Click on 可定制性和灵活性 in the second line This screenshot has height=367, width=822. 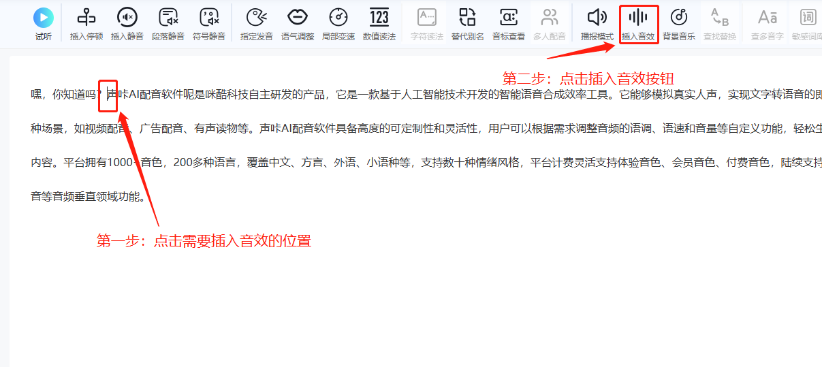point(434,127)
